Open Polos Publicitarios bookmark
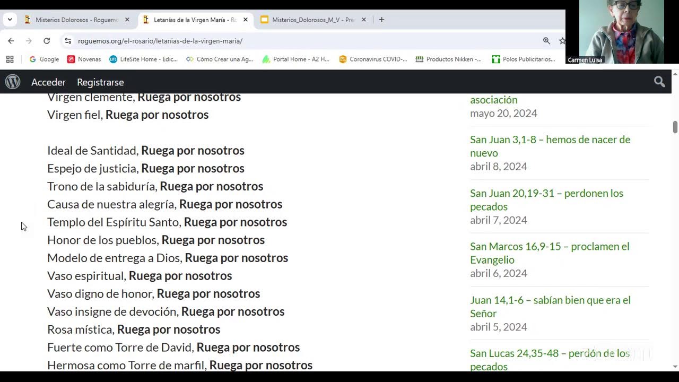This screenshot has height=382, width=679. 523,59
